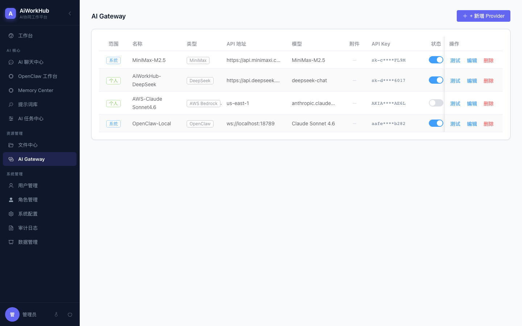Viewport: 522px width, 326px height.
Task: Click the 文件中心 folder icon
Action: 11,145
